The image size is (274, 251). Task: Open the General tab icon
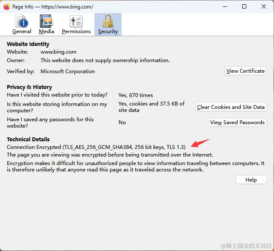pyautogui.click(x=22, y=21)
